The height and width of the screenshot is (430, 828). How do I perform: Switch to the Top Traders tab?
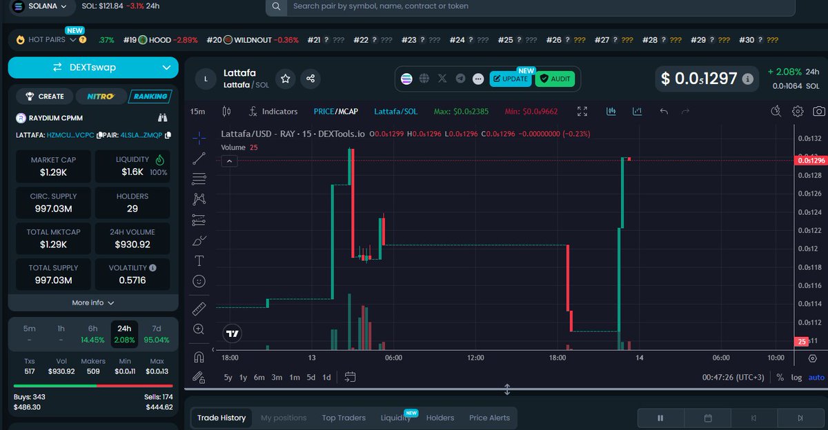click(x=344, y=418)
